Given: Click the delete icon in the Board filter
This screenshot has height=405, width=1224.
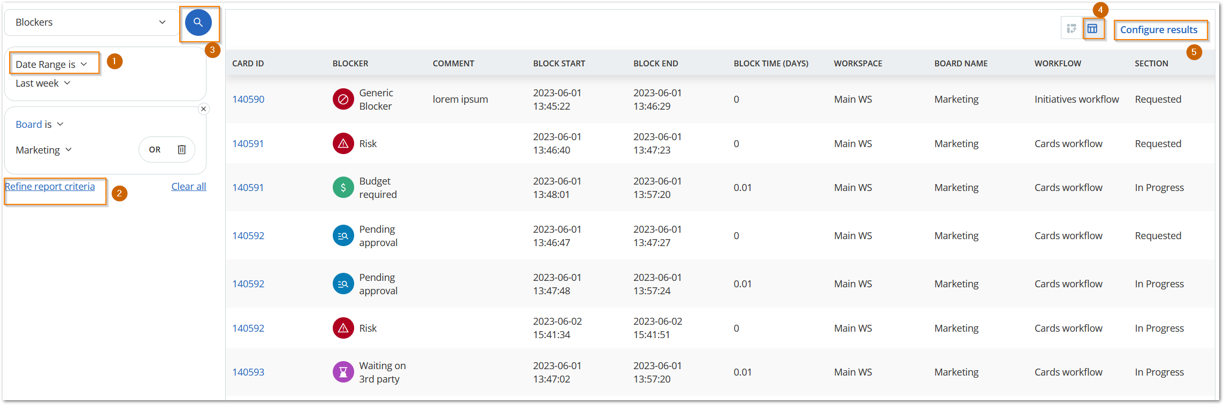Looking at the screenshot, I should click(181, 149).
